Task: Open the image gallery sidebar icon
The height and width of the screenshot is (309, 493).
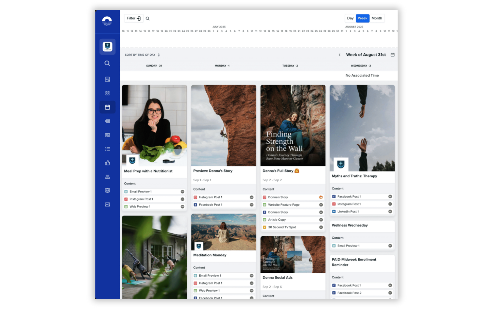Action: click(107, 205)
